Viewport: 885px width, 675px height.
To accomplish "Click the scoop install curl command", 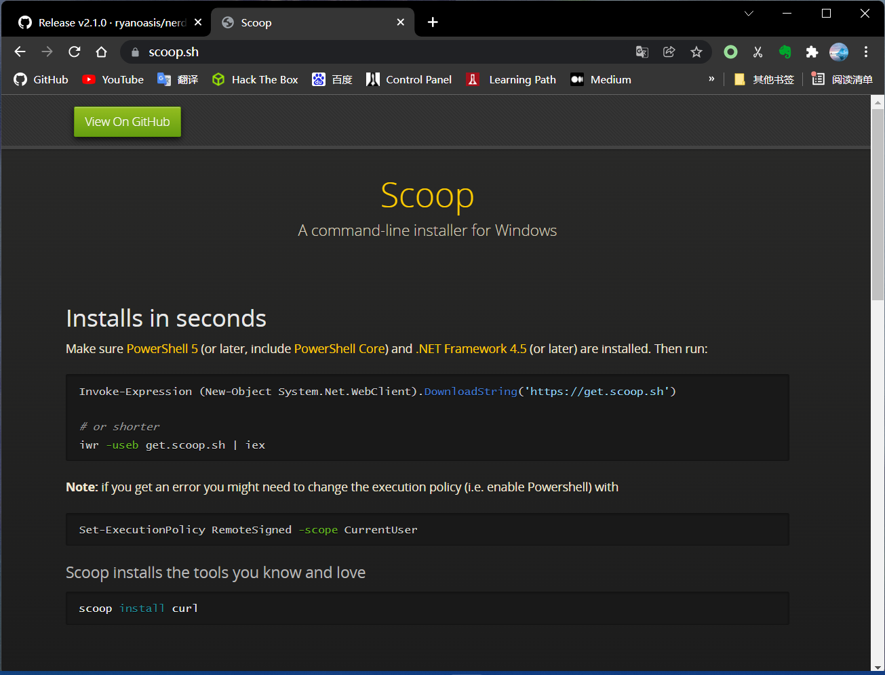I will 138,609.
